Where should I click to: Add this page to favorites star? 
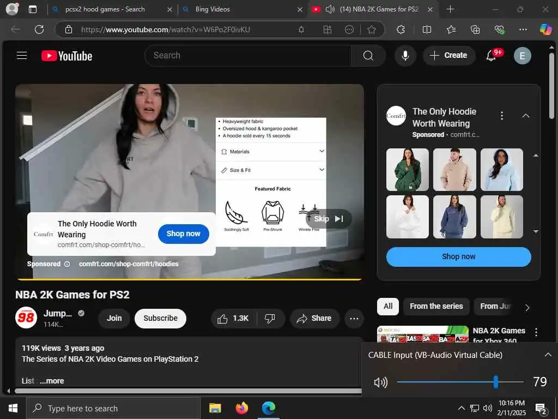pyautogui.click(x=372, y=29)
